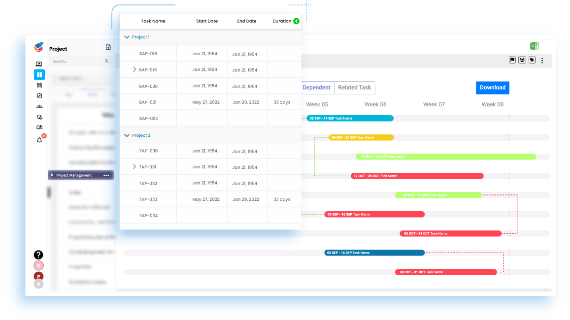
Task: Click task 8AP-018 name cell
Action: pos(148,54)
